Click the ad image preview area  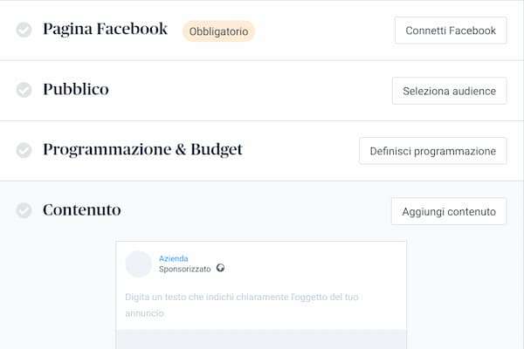[261, 339]
